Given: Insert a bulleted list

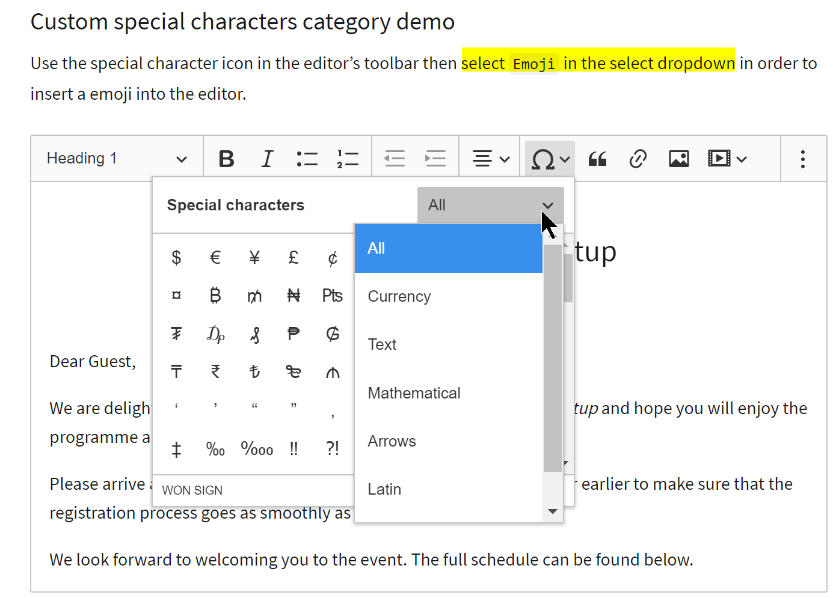Looking at the screenshot, I should (307, 159).
